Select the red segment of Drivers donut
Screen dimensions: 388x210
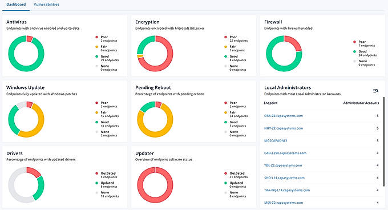34,172
